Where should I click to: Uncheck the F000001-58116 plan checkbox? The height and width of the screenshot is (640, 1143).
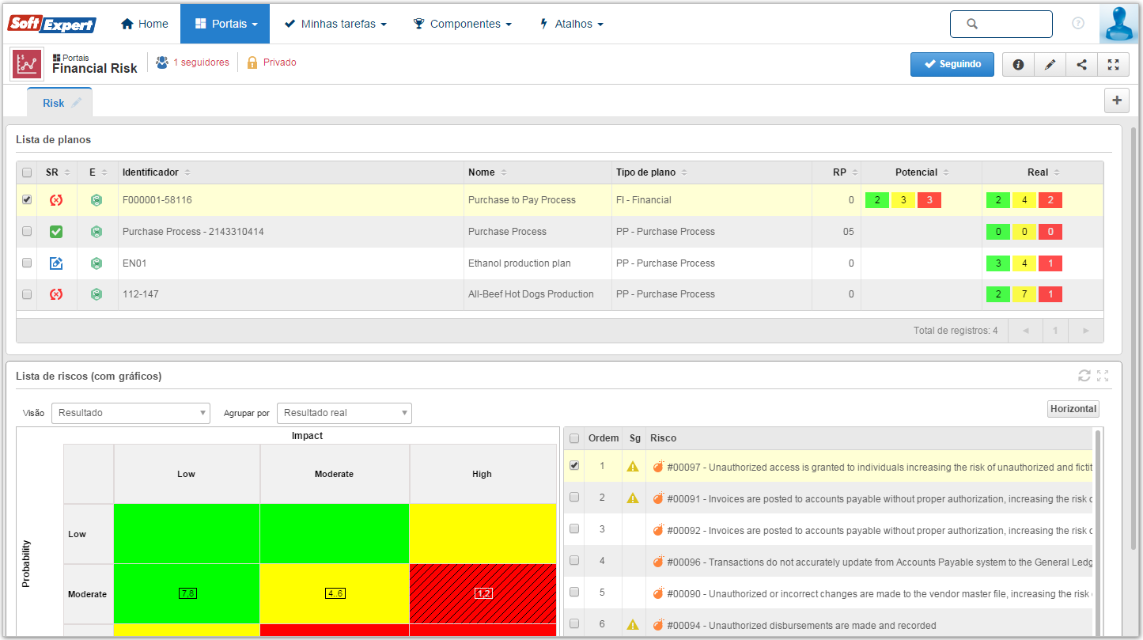pyautogui.click(x=27, y=200)
